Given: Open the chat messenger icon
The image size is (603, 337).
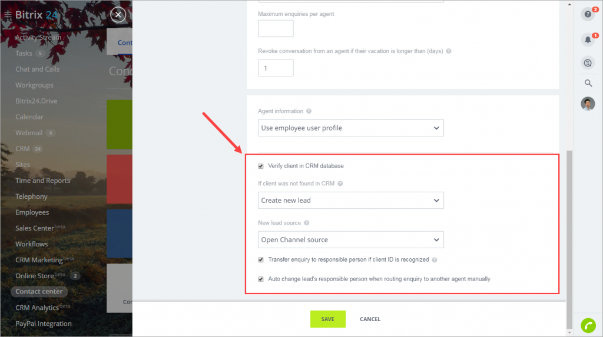Looking at the screenshot, I should click(588, 63).
